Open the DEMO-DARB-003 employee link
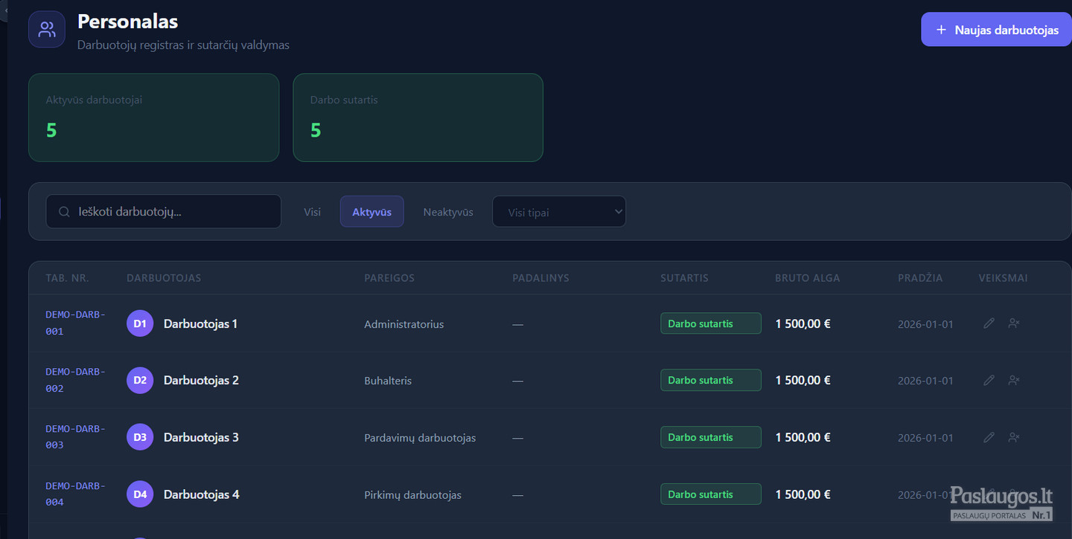This screenshot has height=539, width=1072. [75, 436]
